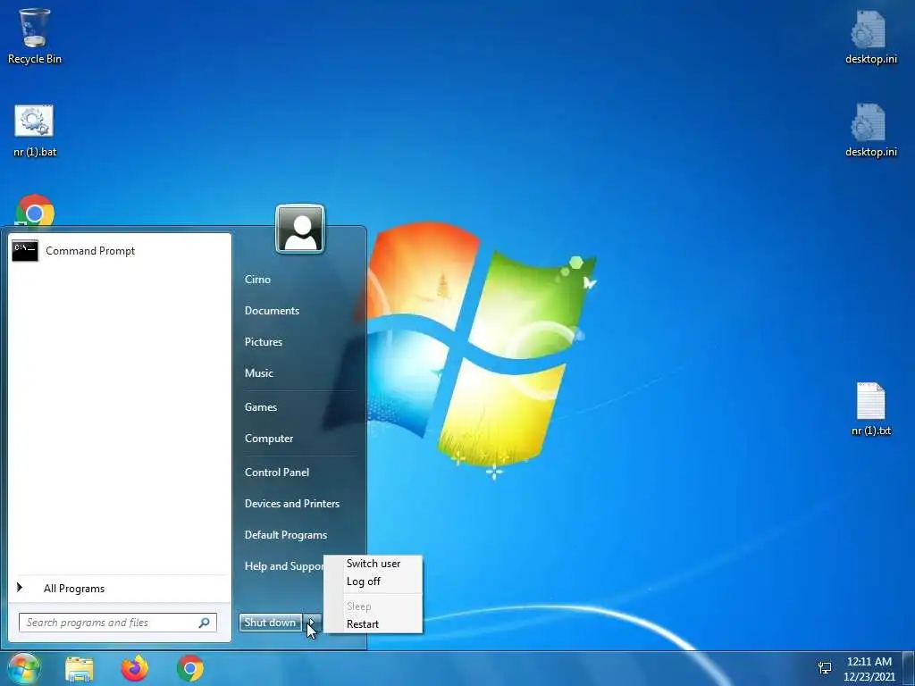Screen dimensions: 915x686
Task: Launch Chrome from the taskbar
Action: tap(190, 668)
